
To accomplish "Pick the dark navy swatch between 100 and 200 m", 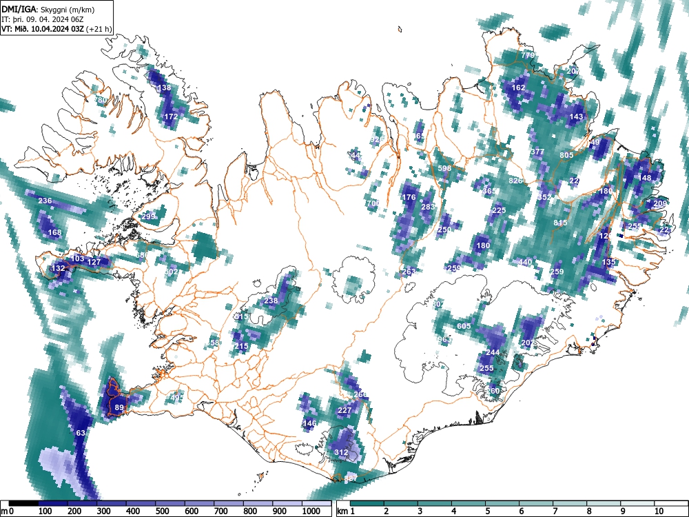I will tap(53, 503).
